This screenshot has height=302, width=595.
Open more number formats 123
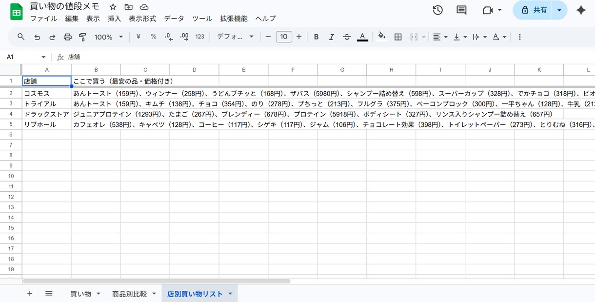pos(199,37)
